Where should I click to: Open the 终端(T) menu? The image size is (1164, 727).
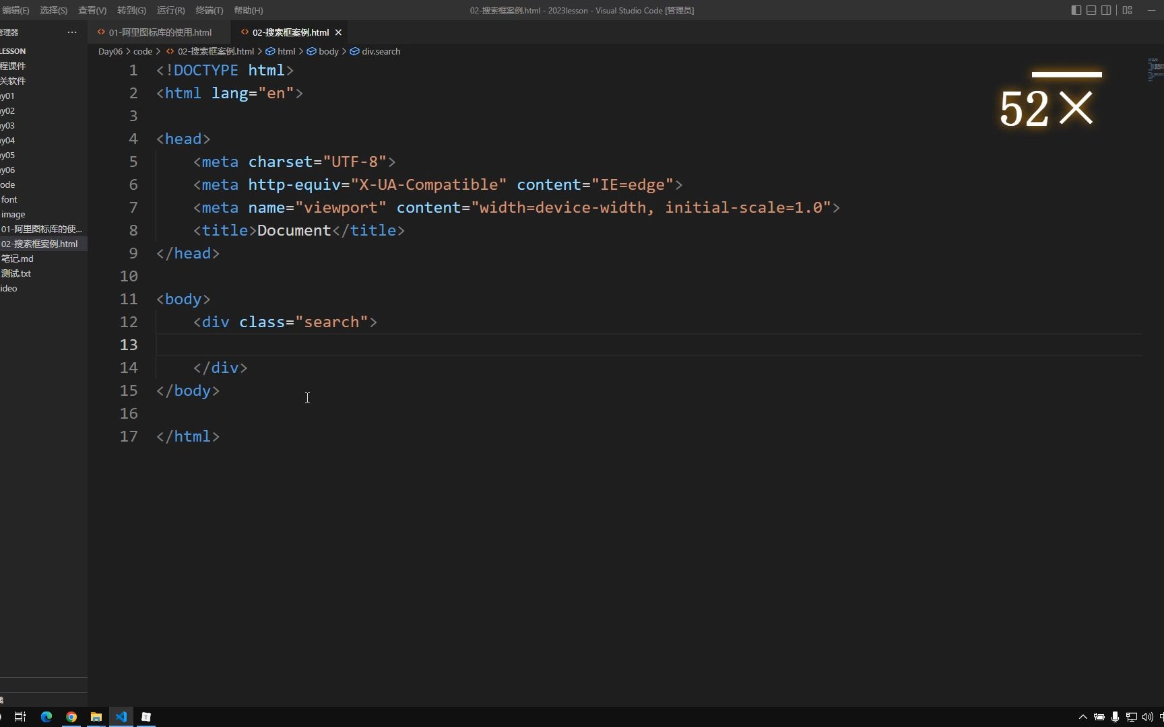pos(209,10)
